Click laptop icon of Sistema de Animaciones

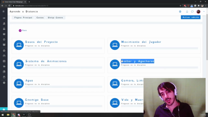(19, 64)
